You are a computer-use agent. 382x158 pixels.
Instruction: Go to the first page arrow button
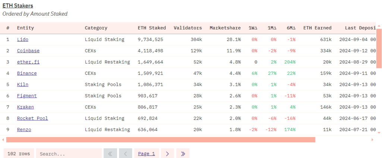tap(110, 154)
